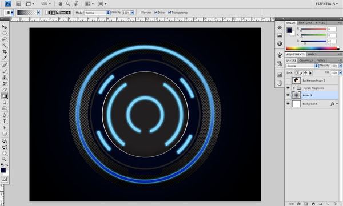Screen dimensions: 343x206
Task: Select the History Brush tool
Action: tap(5, 83)
